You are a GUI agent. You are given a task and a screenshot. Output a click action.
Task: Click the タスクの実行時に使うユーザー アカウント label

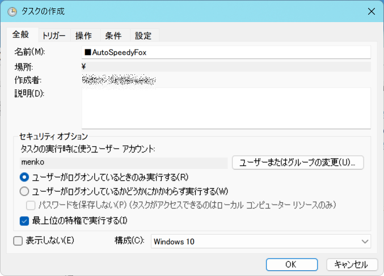[x=88, y=148]
